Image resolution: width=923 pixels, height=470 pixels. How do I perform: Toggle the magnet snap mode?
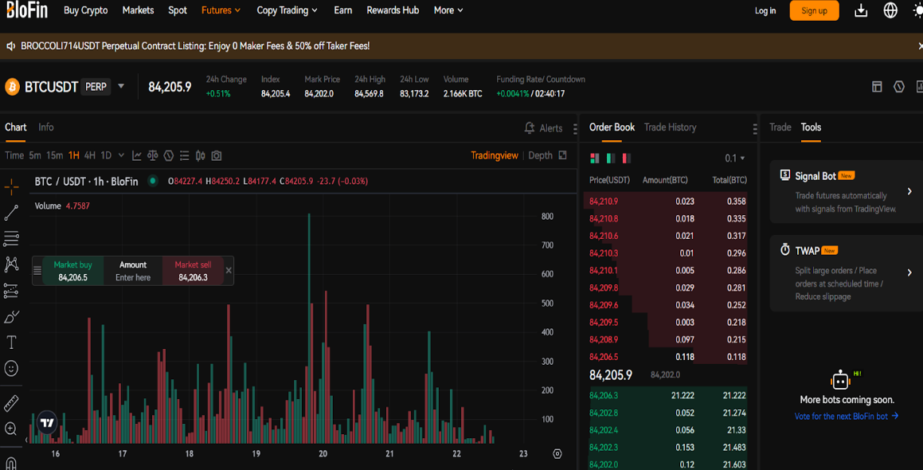[x=11, y=463]
